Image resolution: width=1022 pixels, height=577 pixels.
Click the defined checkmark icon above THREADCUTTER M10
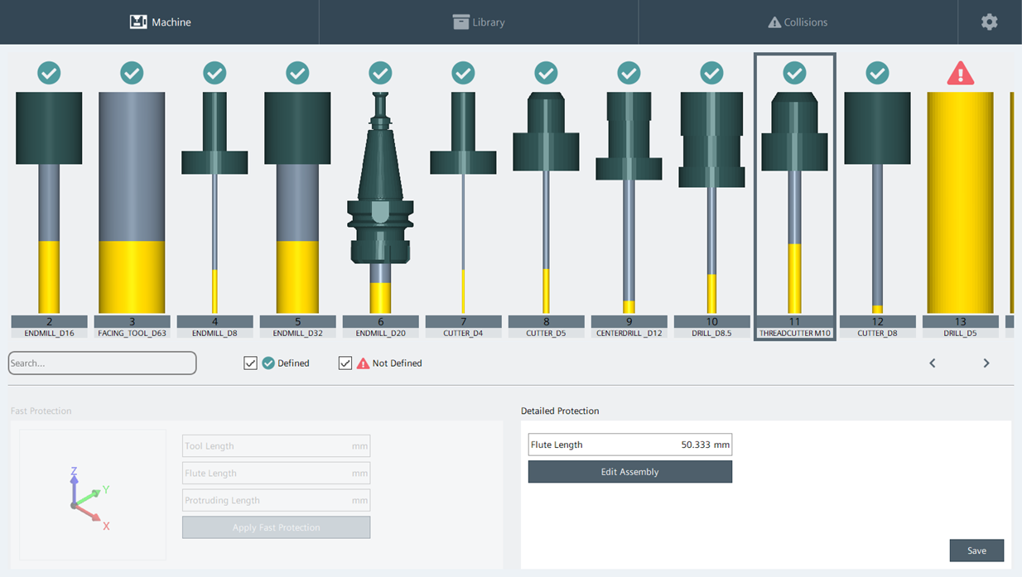[794, 73]
